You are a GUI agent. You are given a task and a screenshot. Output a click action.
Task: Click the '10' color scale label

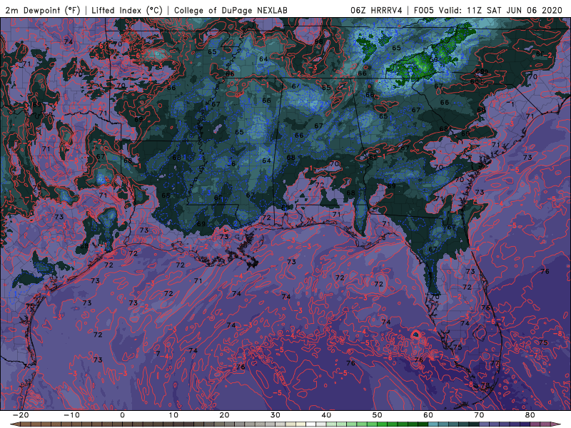[x=173, y=415]
